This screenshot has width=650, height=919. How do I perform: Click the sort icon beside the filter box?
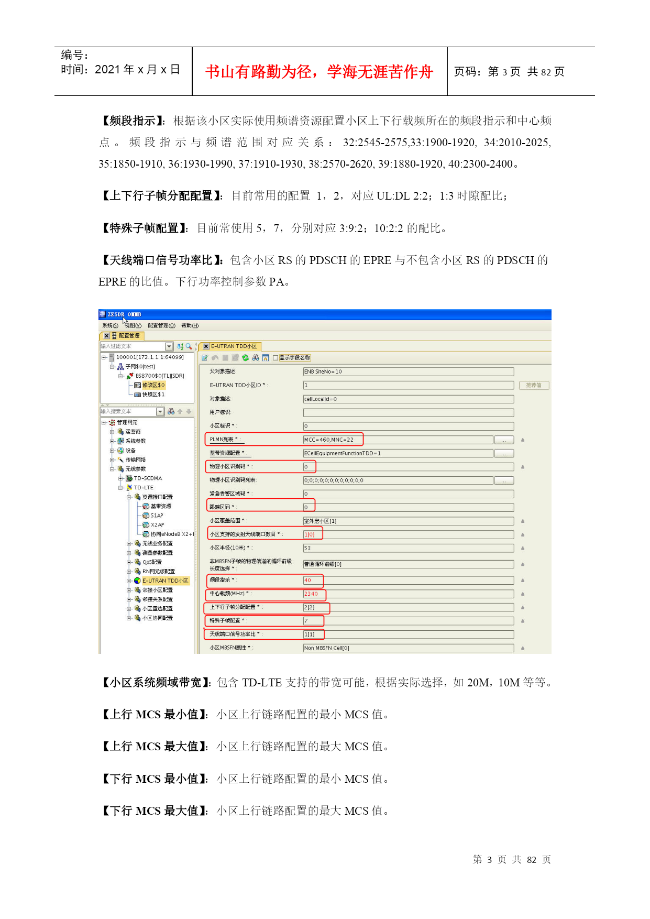point(180,346)
